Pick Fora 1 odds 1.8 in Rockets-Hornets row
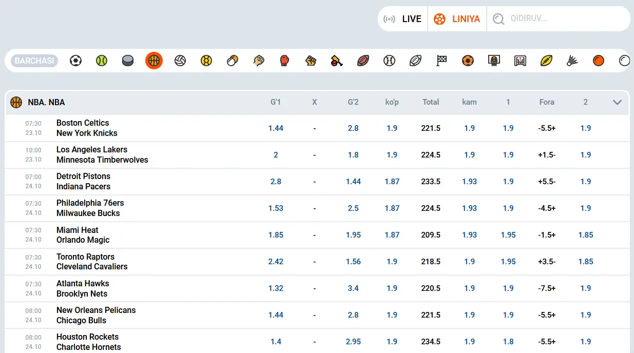The image size is (634, 353). [x=508, y=342]
